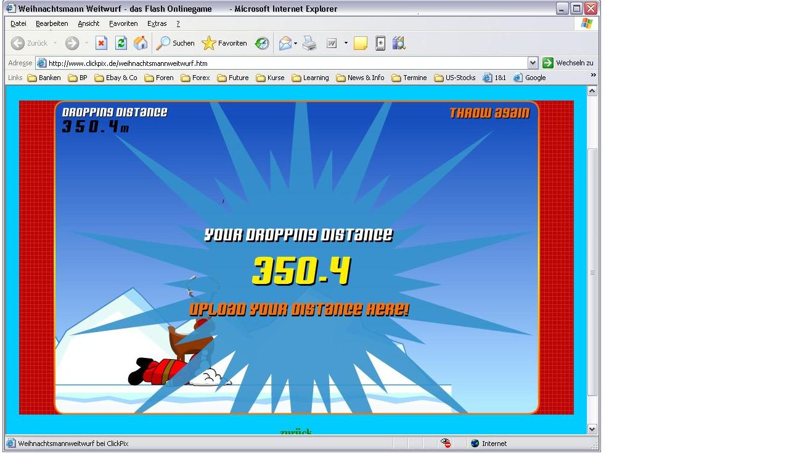
Task: Open the US-Stocks links folder
Action: click(455, 78)
